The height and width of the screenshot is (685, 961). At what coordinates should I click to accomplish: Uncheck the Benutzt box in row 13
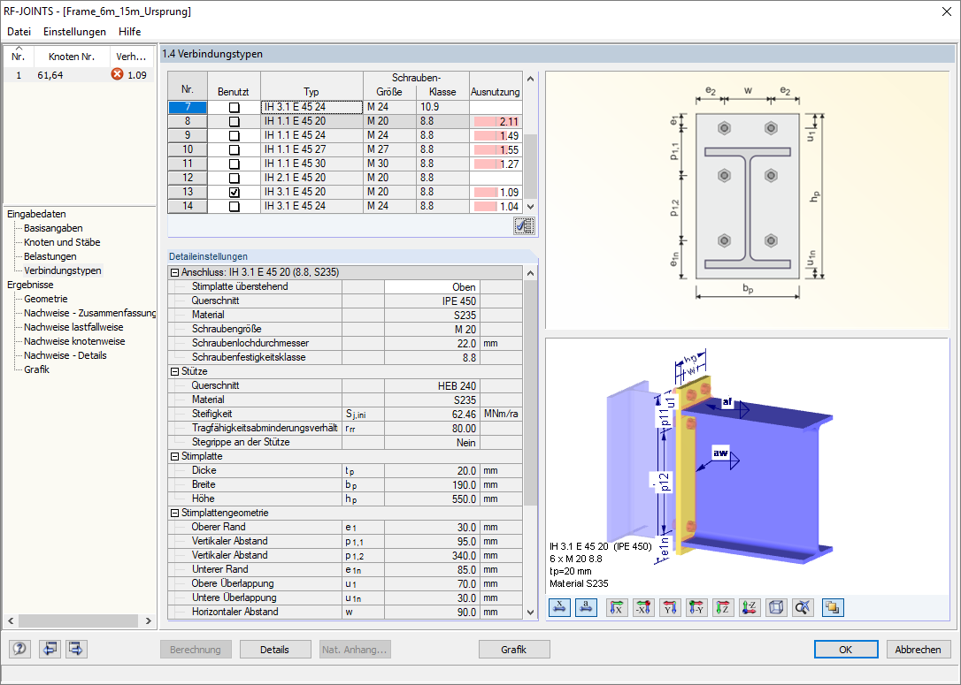[234, 192]
